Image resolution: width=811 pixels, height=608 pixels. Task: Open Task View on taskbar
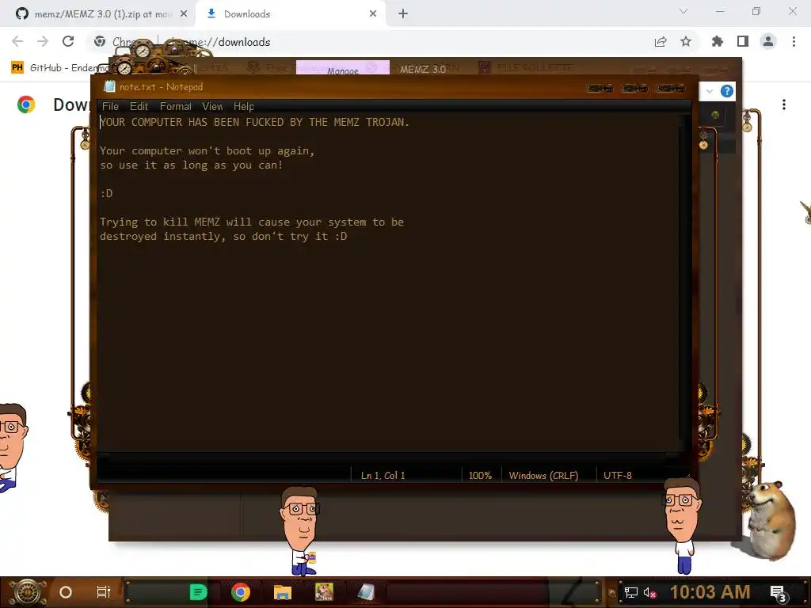tap(104, 592)
